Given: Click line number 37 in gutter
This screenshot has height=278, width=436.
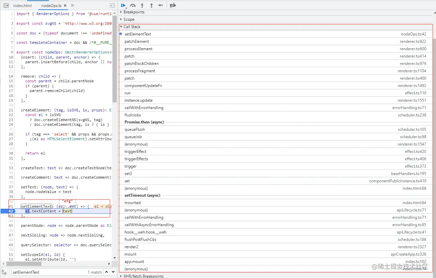Looking at the screenshot, I should (x=11, y=187).
